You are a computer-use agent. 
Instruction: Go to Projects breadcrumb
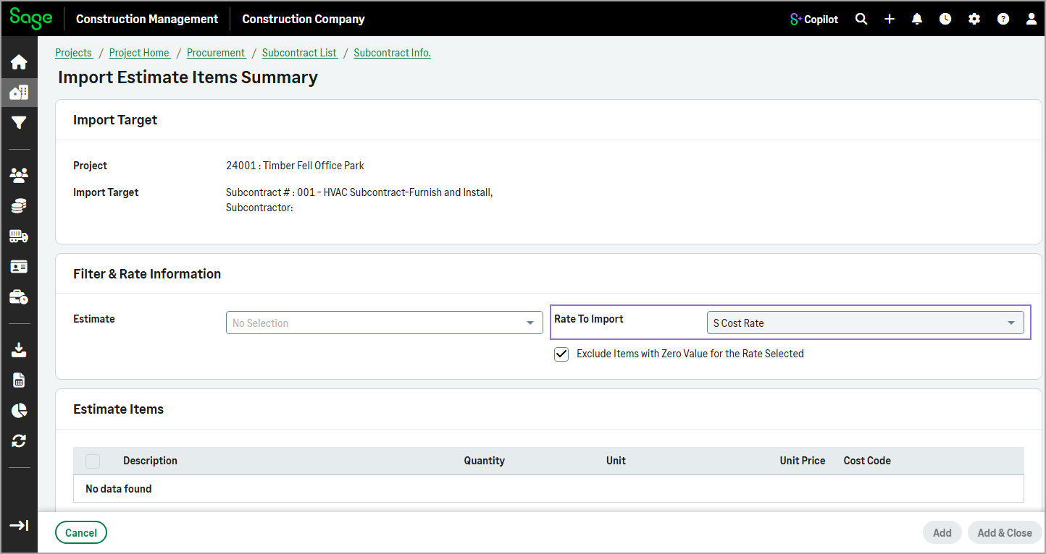click(74, 53)
